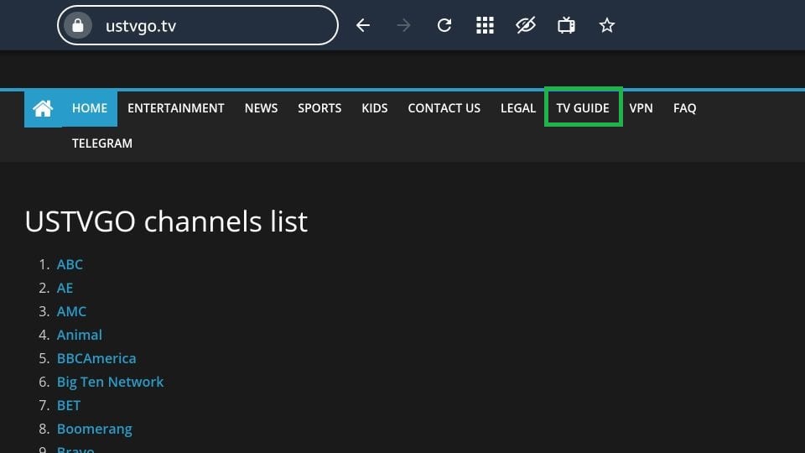Open the ABC channel link

pos(70,264)
